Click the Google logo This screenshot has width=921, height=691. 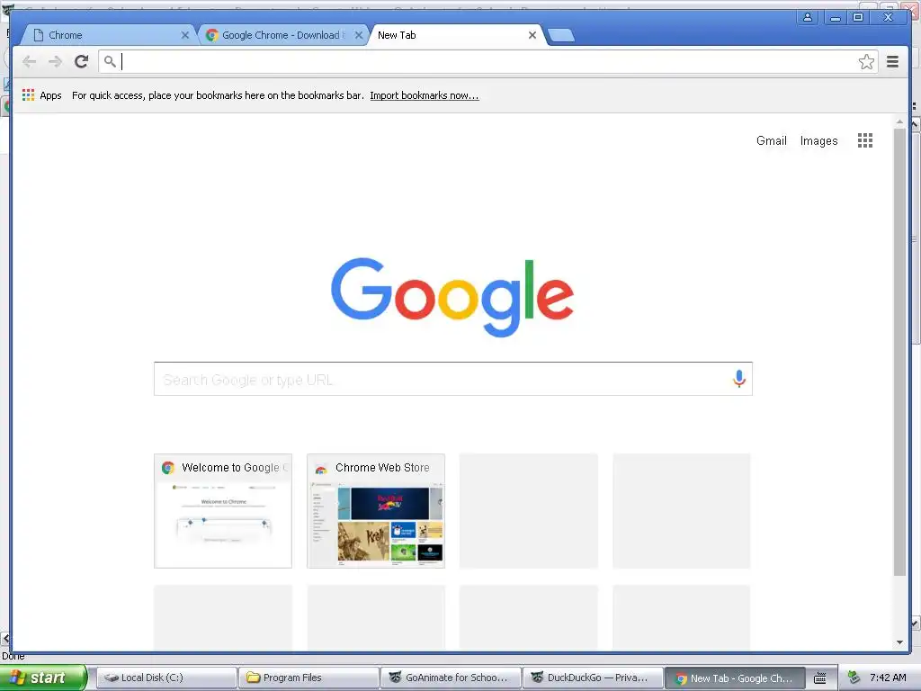pyautogui.click(x=452, y=297)
